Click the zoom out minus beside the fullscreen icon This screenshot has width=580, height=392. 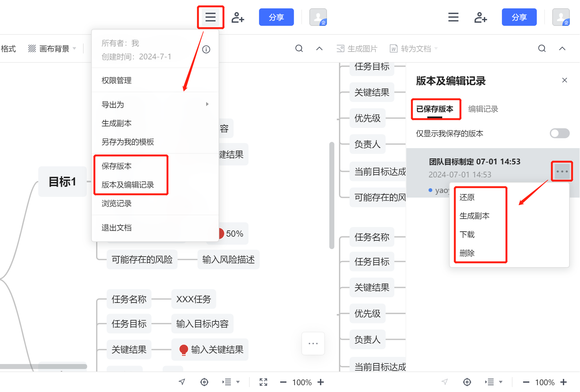point(283,382)
